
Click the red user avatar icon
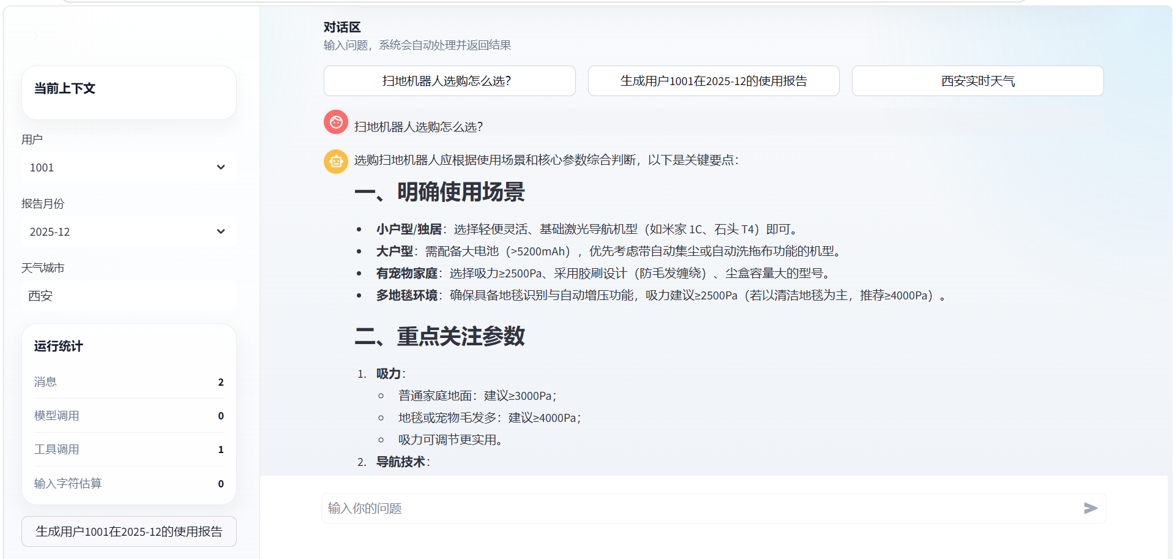[x=336, y=122]
